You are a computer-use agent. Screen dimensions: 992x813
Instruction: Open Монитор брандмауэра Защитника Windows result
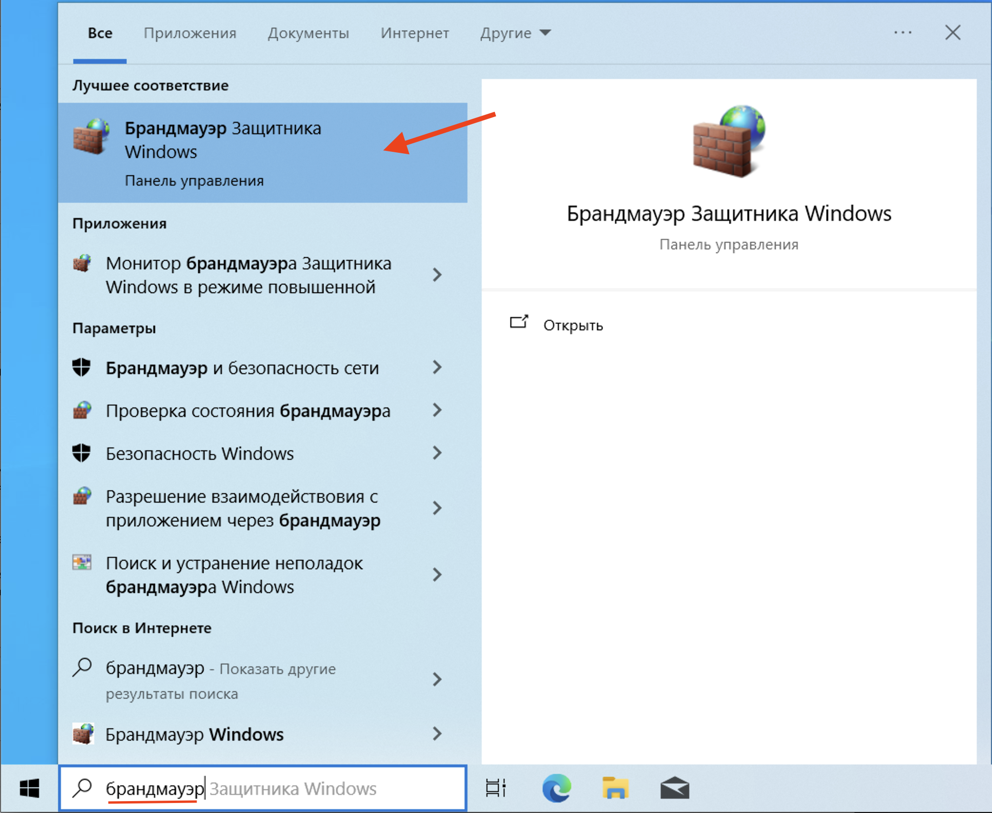click(x=263, y=275)
